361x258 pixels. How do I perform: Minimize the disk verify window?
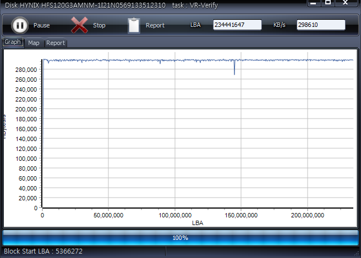click(313, 3)
